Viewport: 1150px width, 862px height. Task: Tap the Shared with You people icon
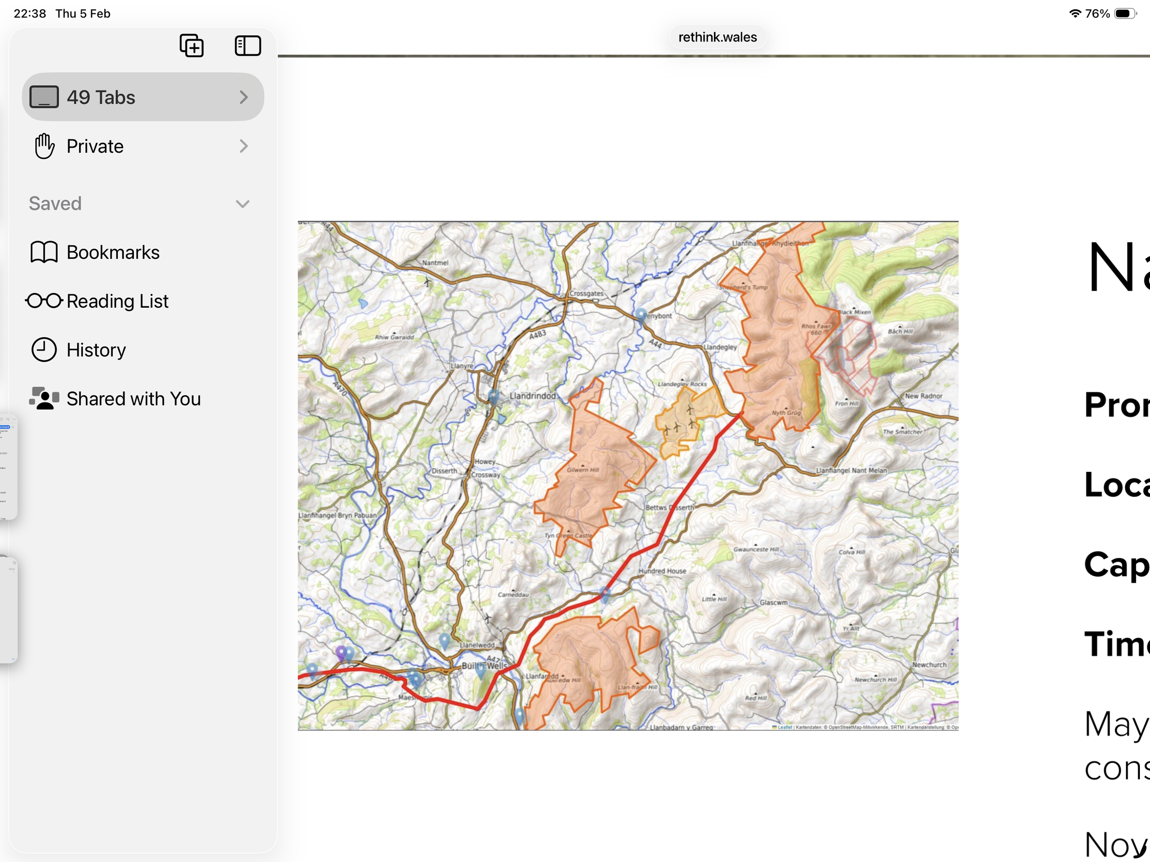[x=44, y=399]
